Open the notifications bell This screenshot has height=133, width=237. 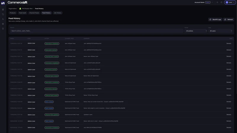tap(217, 2)
